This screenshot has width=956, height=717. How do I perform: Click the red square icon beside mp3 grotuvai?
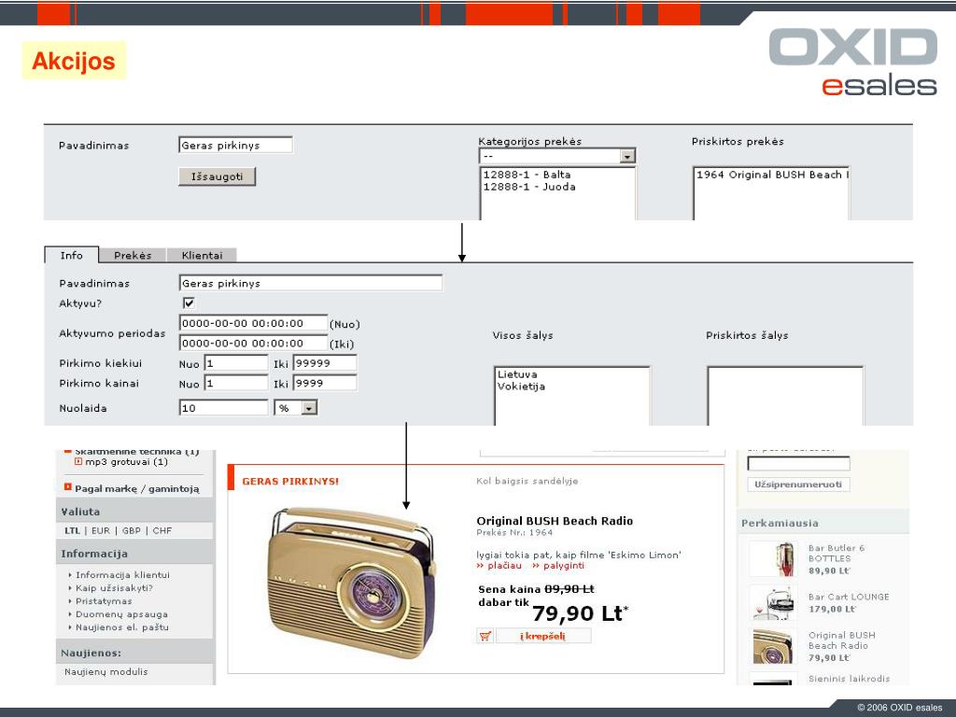pyautogui.click(x=78, y=462)
